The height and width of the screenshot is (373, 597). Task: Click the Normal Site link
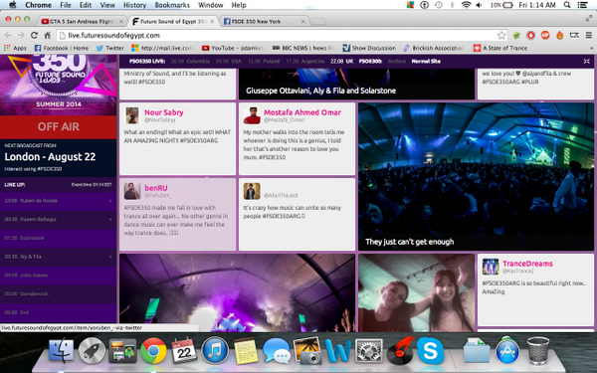pyautogui.click(x=426, y=61)
